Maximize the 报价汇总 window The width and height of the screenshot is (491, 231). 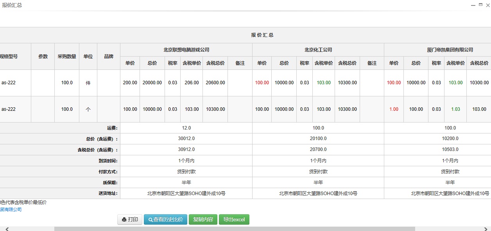(480, 5)
